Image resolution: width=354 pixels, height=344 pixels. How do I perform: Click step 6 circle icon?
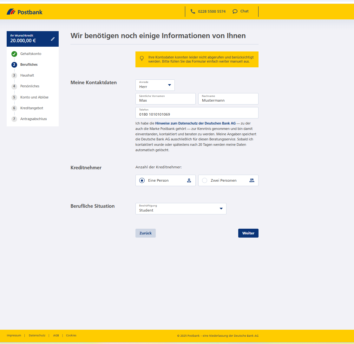pos(14,108)
